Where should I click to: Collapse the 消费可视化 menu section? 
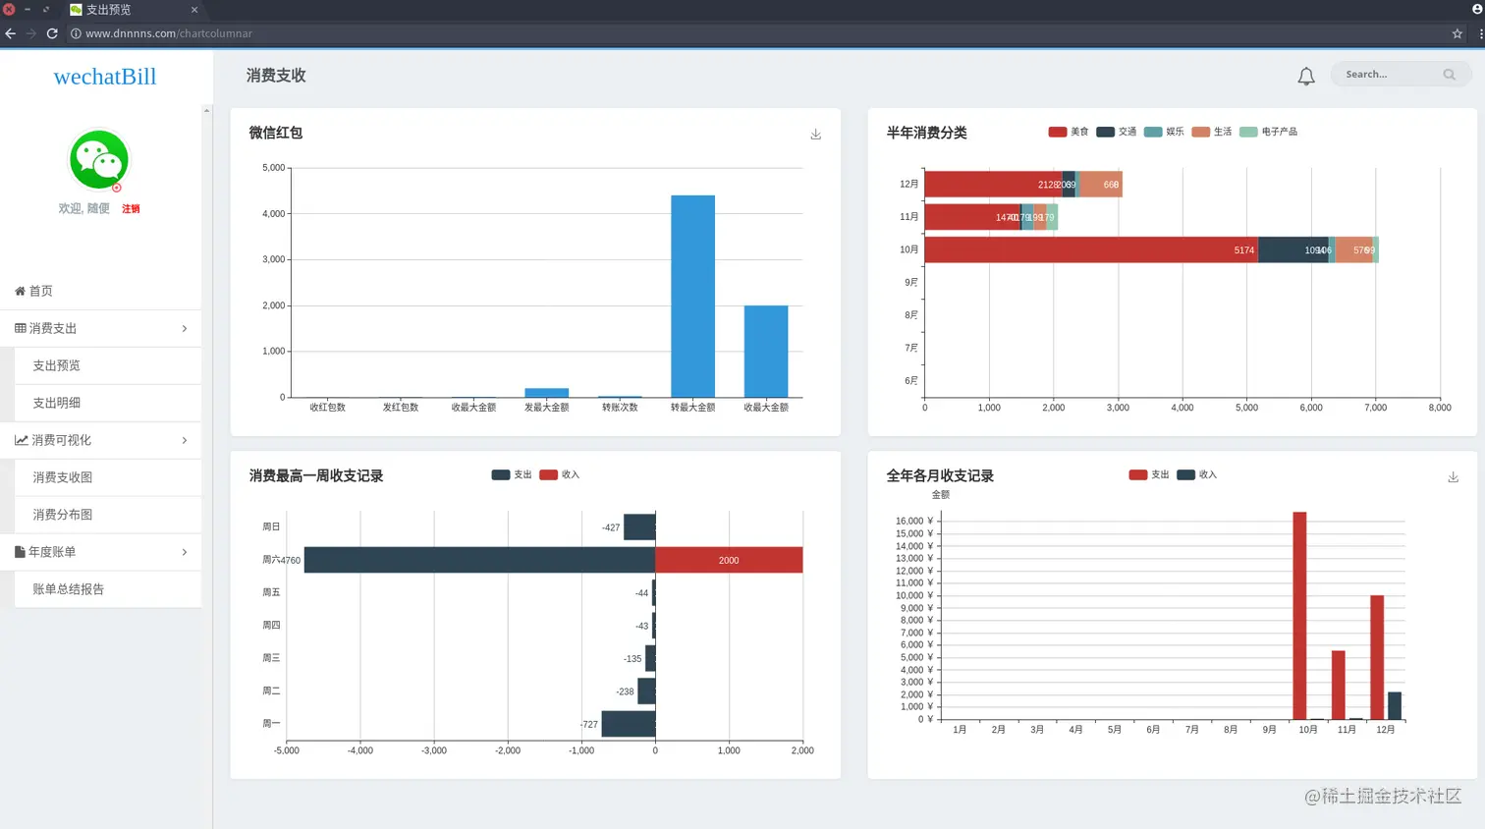(x=100, y=440)
